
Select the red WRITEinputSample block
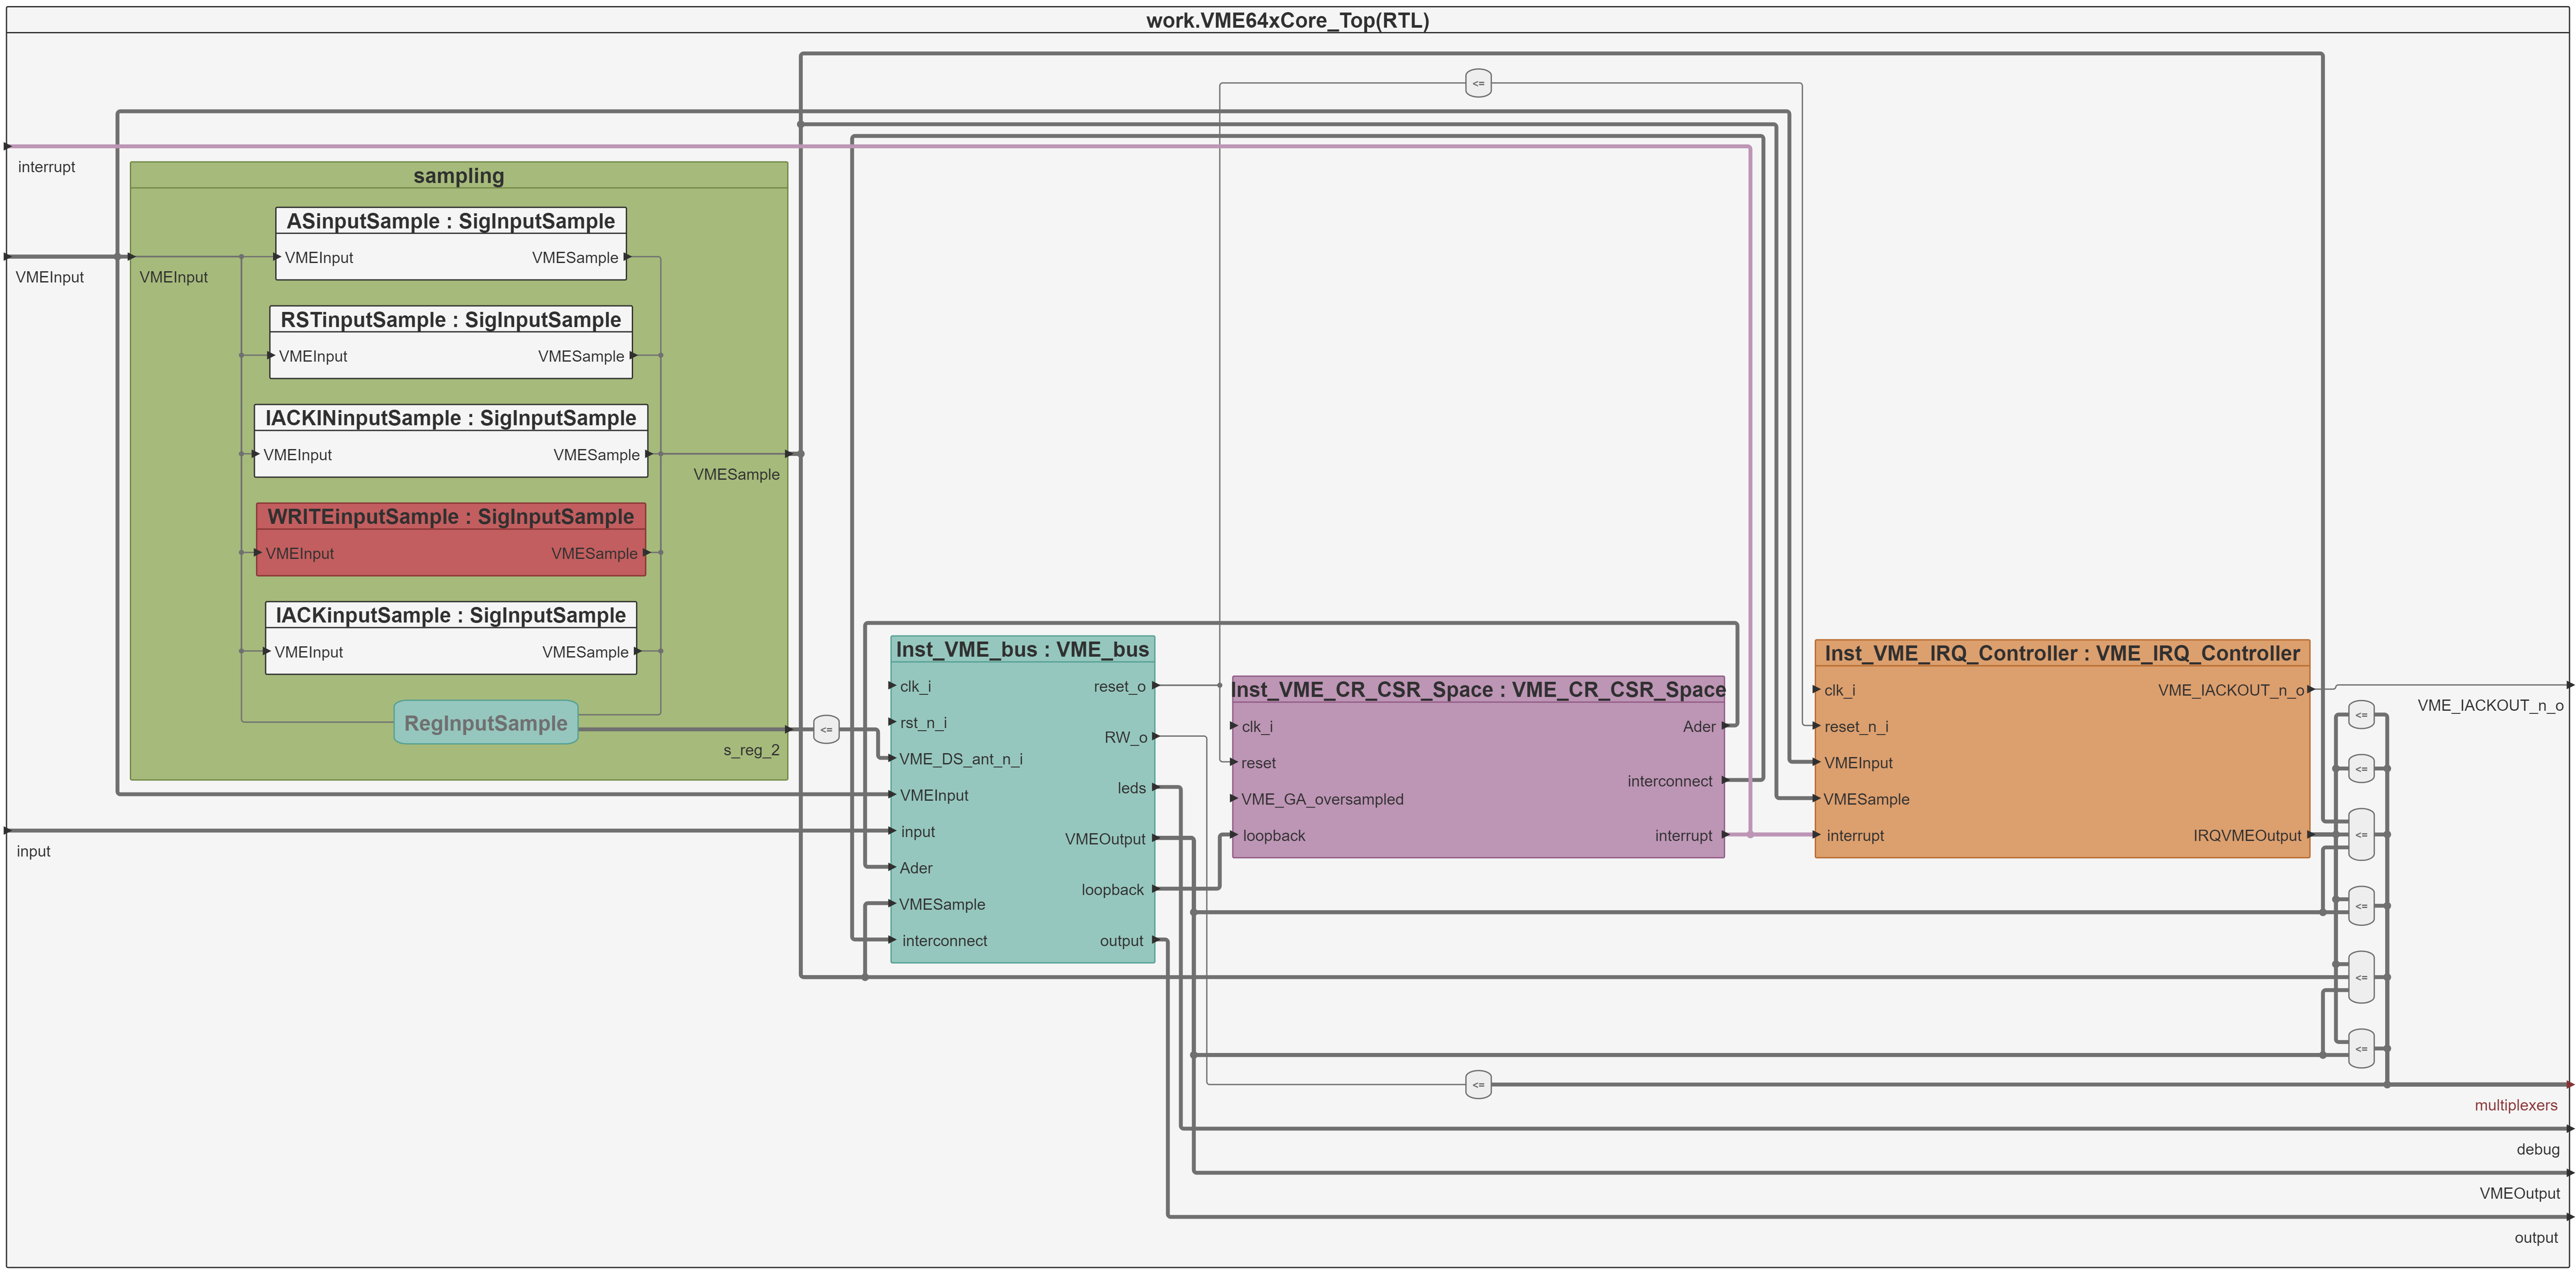(x=451, y=539)
